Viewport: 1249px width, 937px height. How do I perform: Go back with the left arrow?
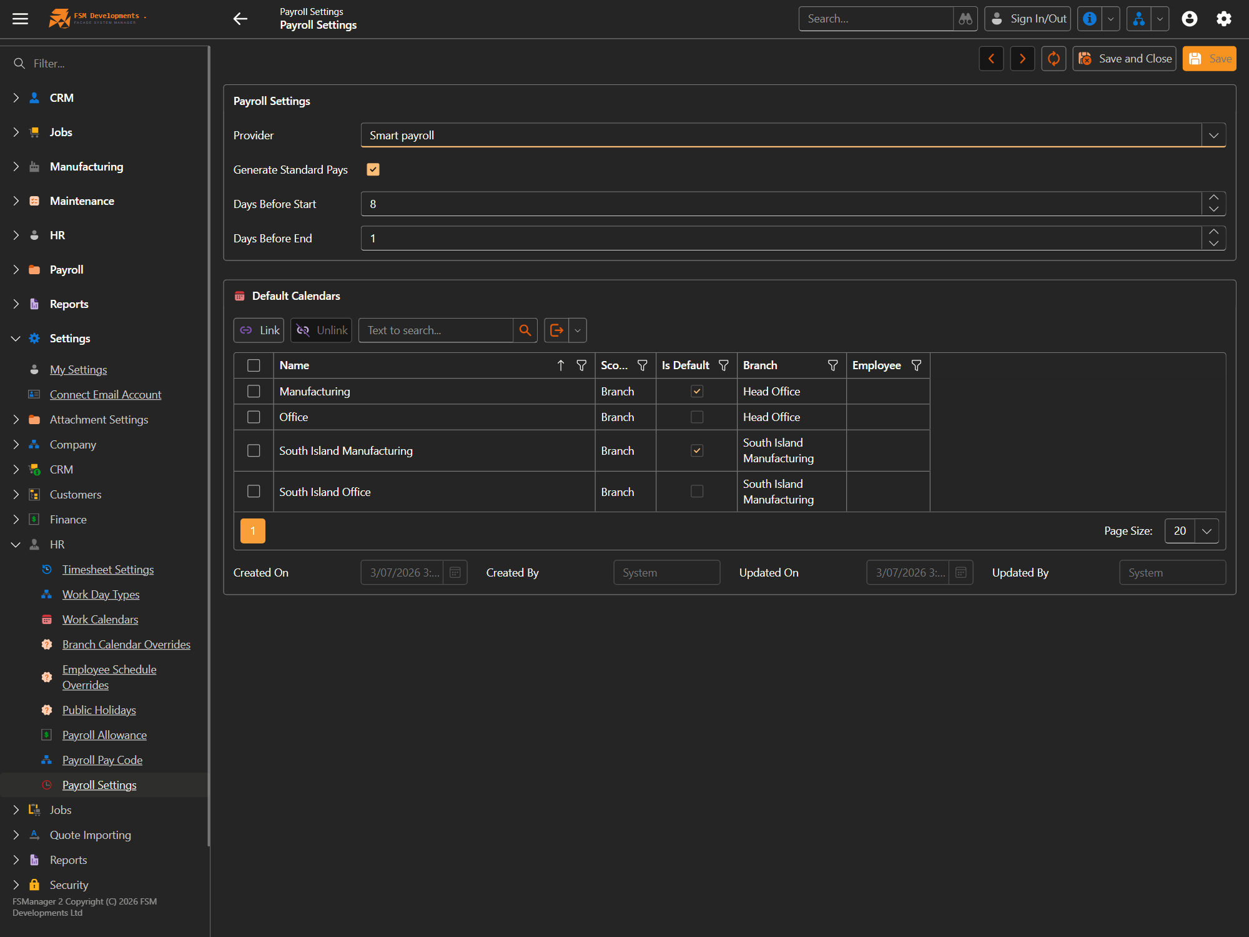(x=240, y=19)
